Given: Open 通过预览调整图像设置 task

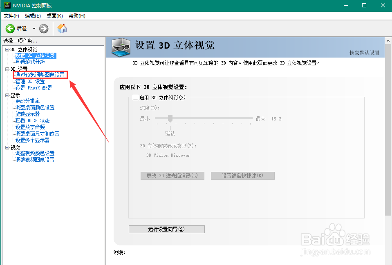Looking at the screenshot, I should (x=40, y=75).
